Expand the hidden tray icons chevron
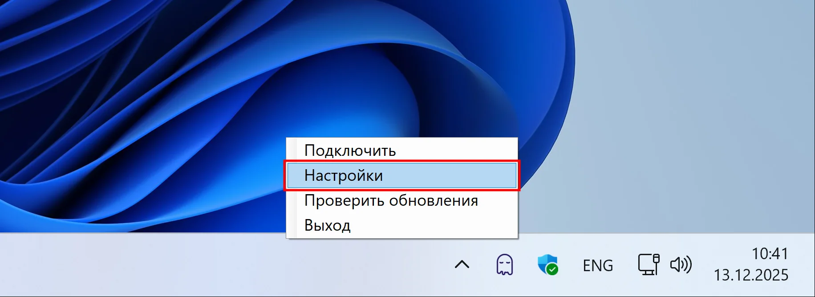Viewport: 815px width, 297px height. coord(462,264)
